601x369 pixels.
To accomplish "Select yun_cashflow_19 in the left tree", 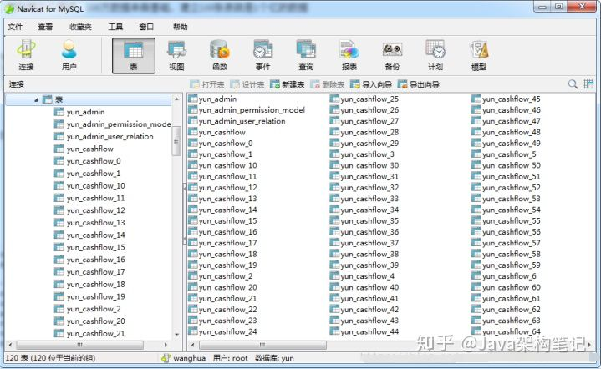I will pos(96,296).
